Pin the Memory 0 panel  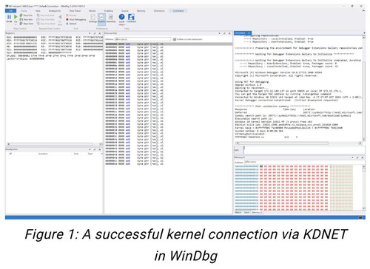coord(357,157)
